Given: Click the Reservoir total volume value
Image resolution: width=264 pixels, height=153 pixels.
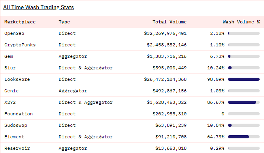Looking at the screenshot, I should click(171, 148).
